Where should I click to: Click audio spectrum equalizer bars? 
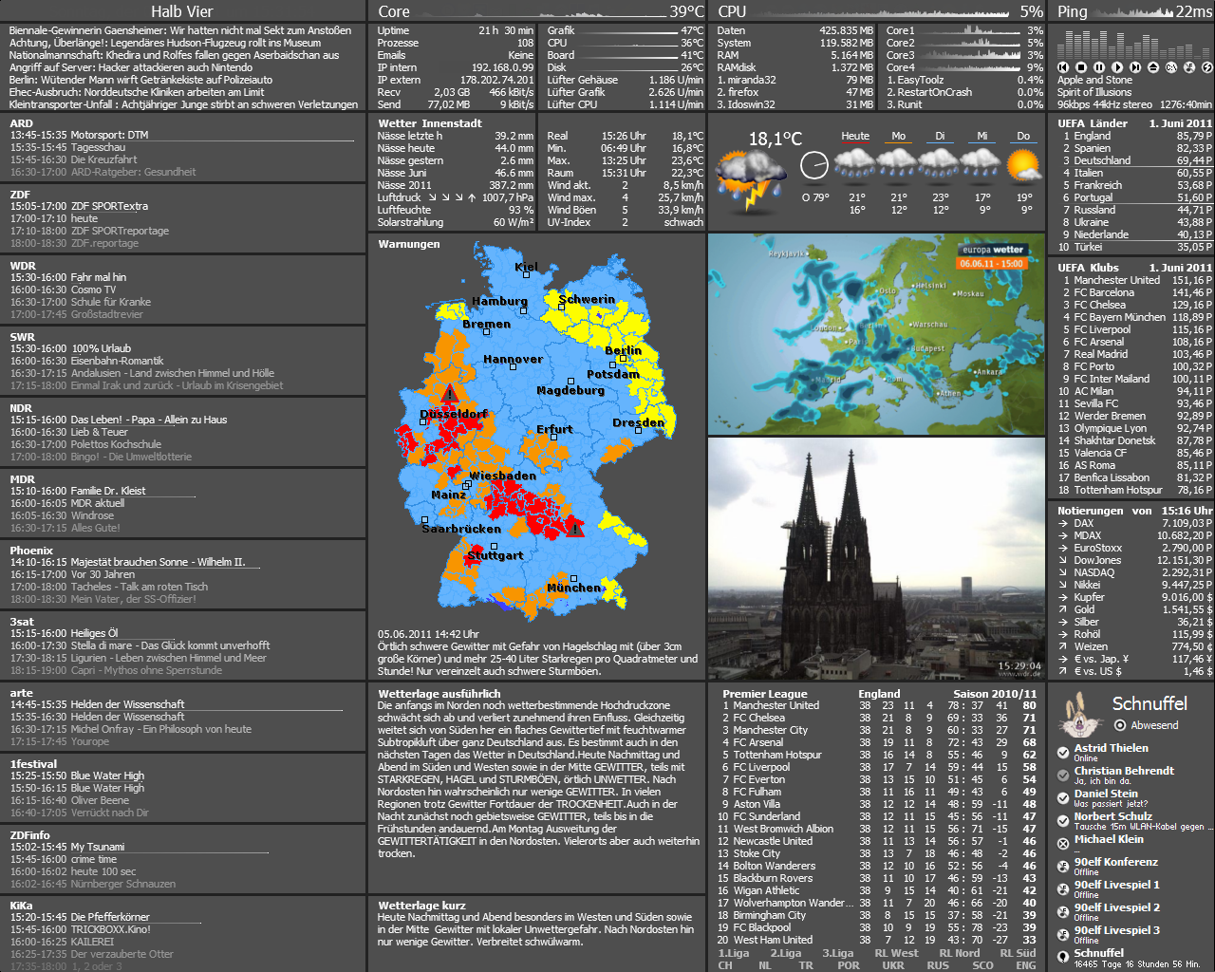pyautogui.click(x=1133, y=43)
